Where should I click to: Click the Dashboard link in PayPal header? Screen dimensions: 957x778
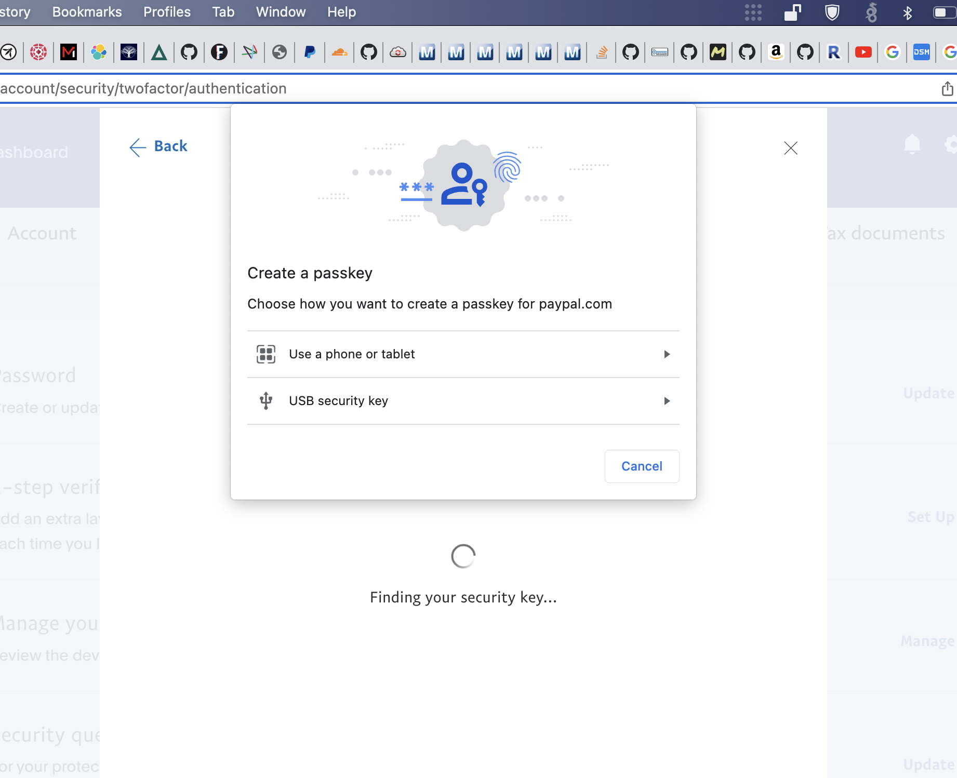(34, 152)
